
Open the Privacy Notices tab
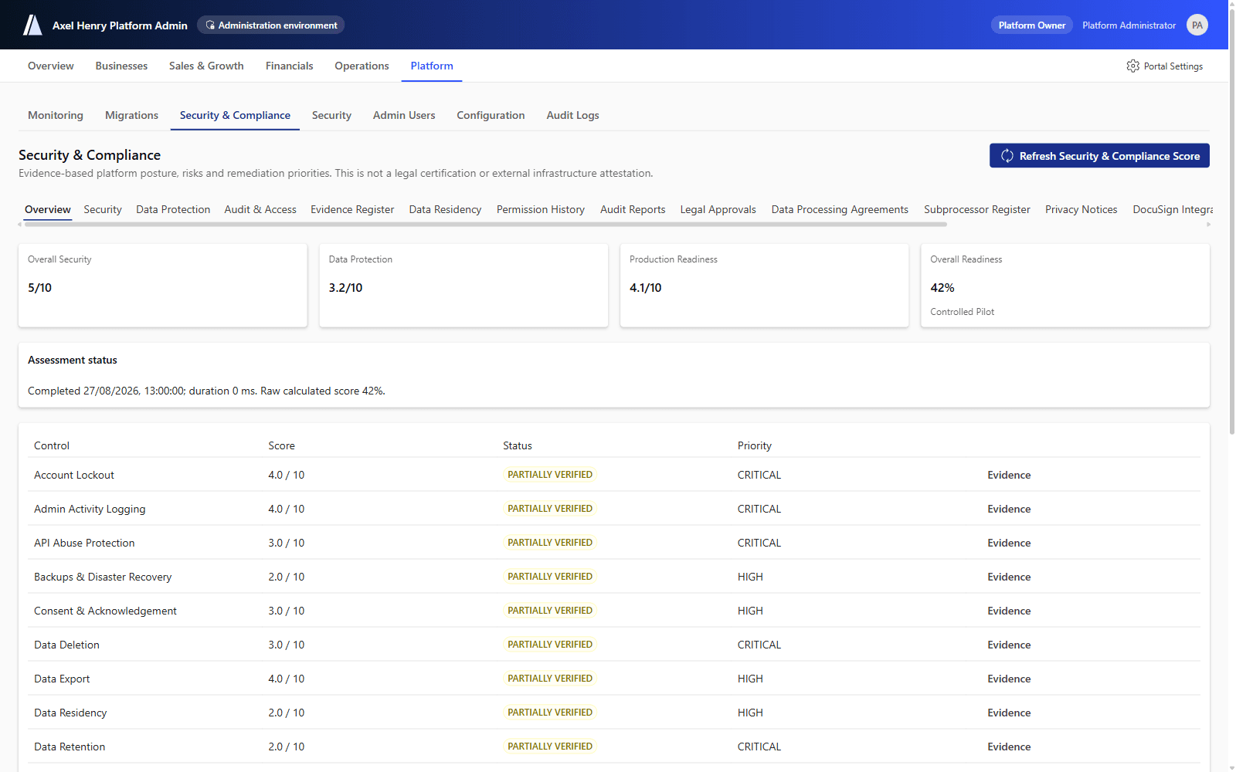coord(1081,210)
